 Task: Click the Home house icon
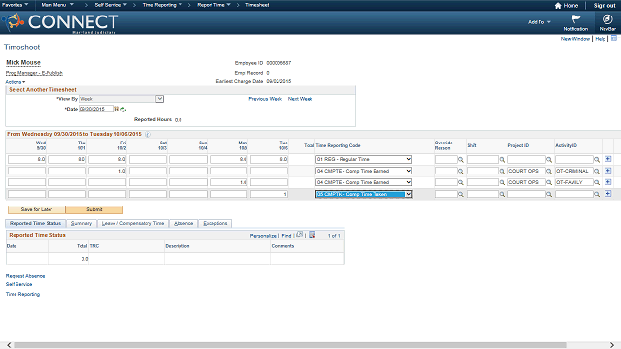tap(558, 6)
